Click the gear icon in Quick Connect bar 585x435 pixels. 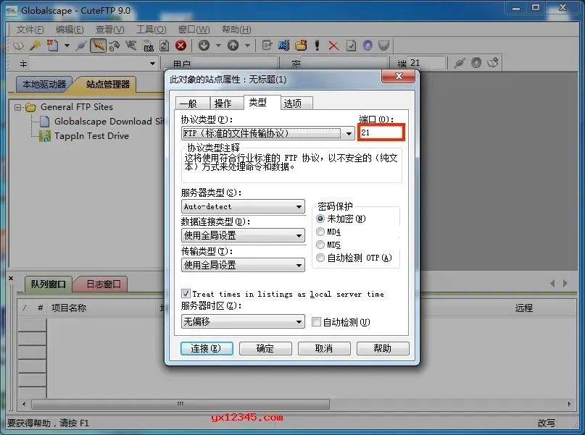pyautogui.click(x=476, y=63)
